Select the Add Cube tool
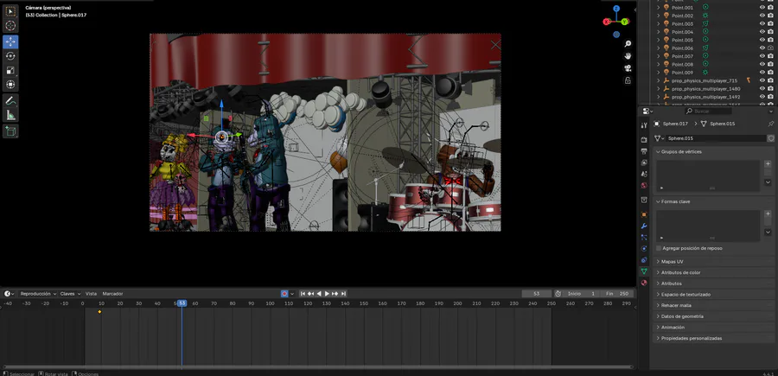Screen dimensions: 778x376 10,131
